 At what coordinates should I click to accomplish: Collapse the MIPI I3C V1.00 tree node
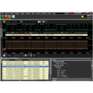click(53, 65)
